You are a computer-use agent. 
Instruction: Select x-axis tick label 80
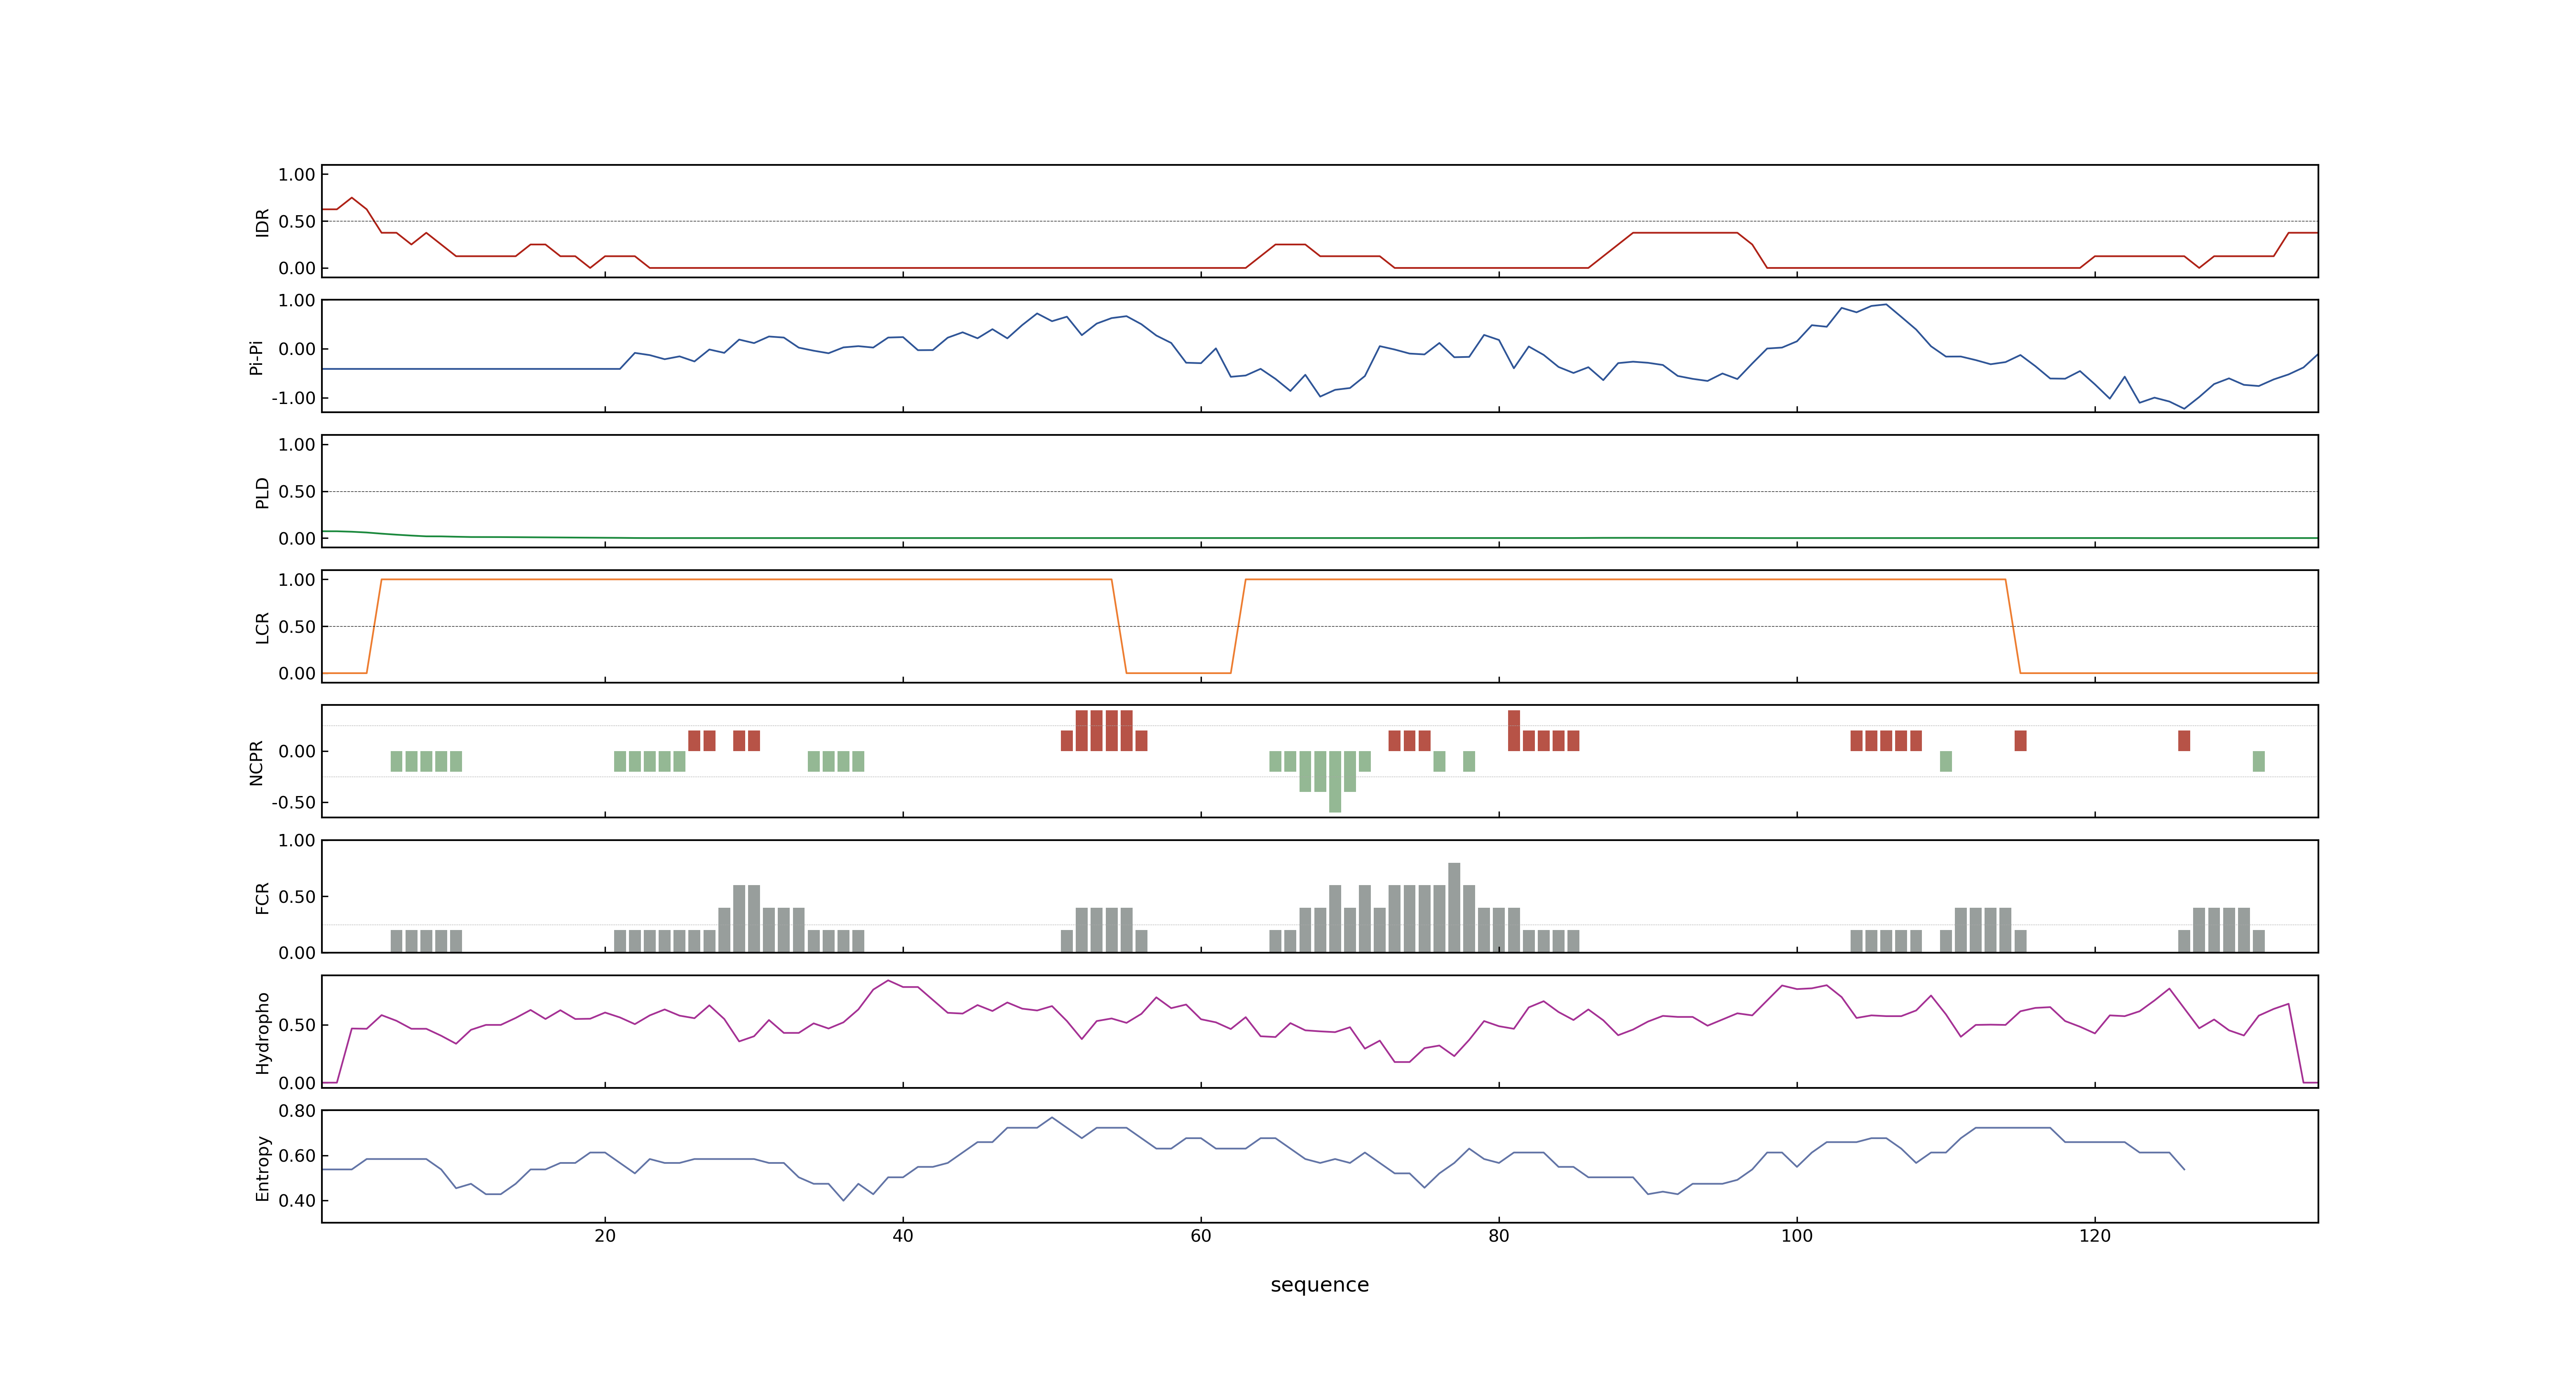[1499, 1236]
